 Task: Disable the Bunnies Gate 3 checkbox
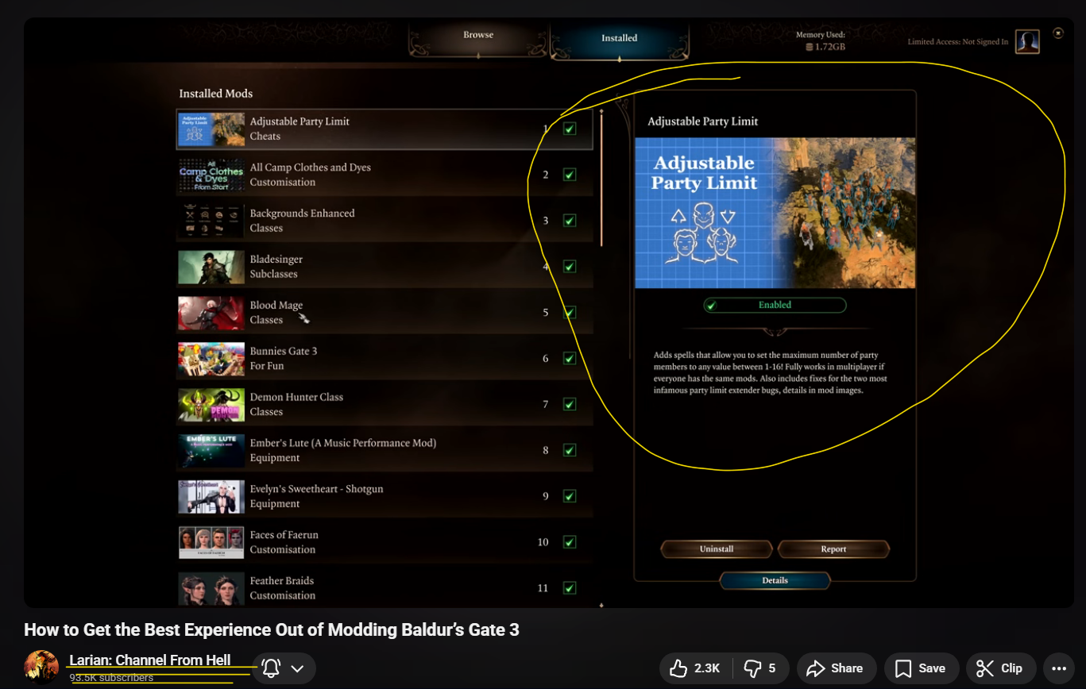[x=570, y=359]
